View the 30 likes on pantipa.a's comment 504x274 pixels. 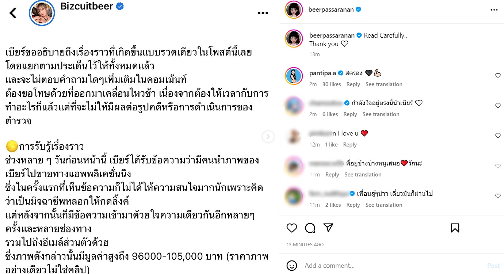(332, 84)
